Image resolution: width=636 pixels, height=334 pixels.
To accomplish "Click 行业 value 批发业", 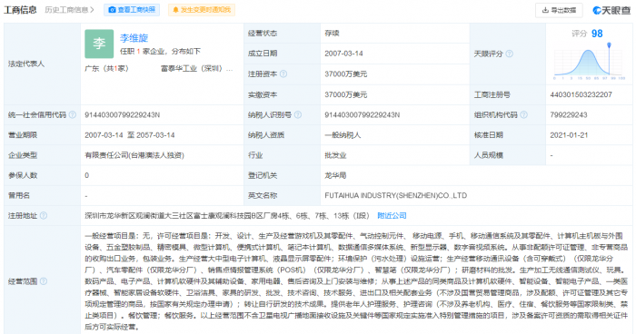I will tap(335, 155).
